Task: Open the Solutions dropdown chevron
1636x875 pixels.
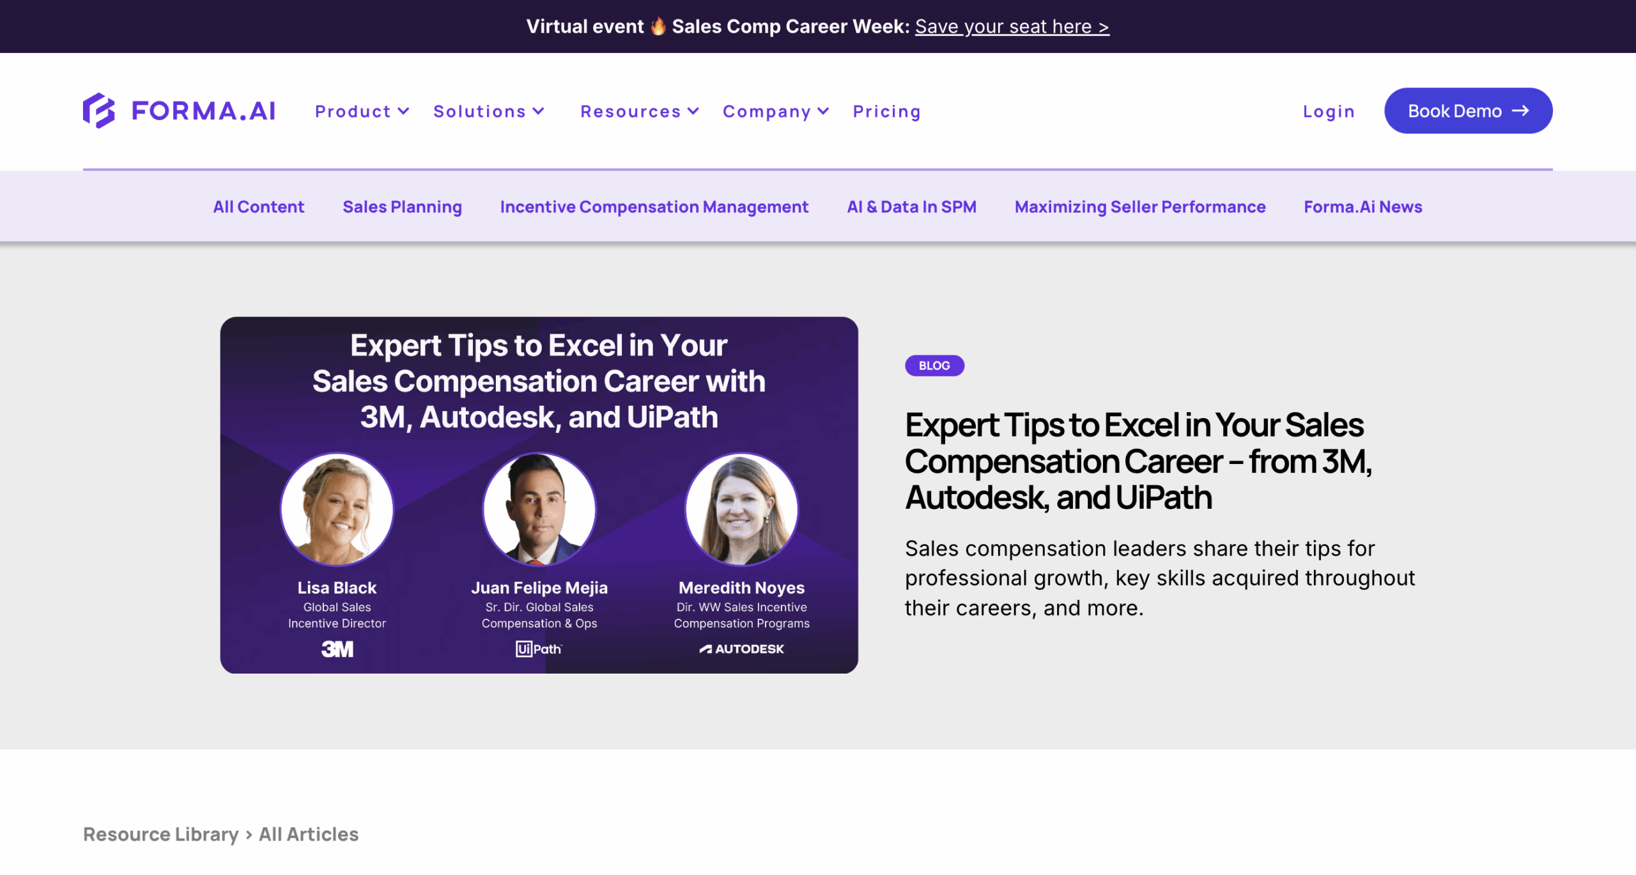Action: (x=539, y=111)
